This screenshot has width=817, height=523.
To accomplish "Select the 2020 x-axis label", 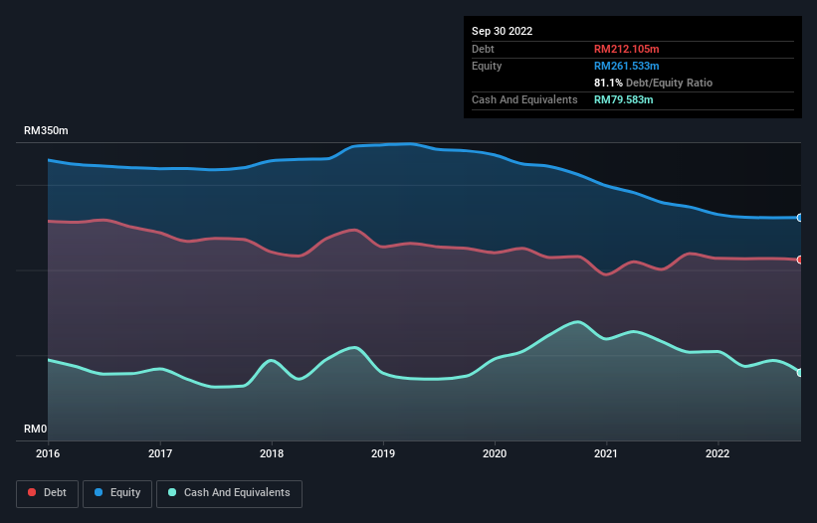I will click(x=495, y=453).
